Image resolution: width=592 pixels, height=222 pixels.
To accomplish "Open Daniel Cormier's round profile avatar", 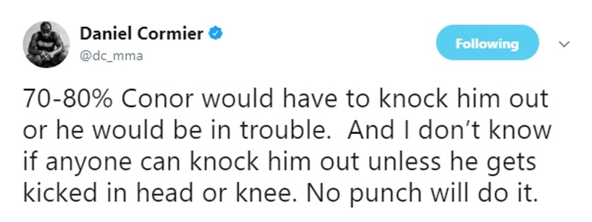I will click(46, 45).
